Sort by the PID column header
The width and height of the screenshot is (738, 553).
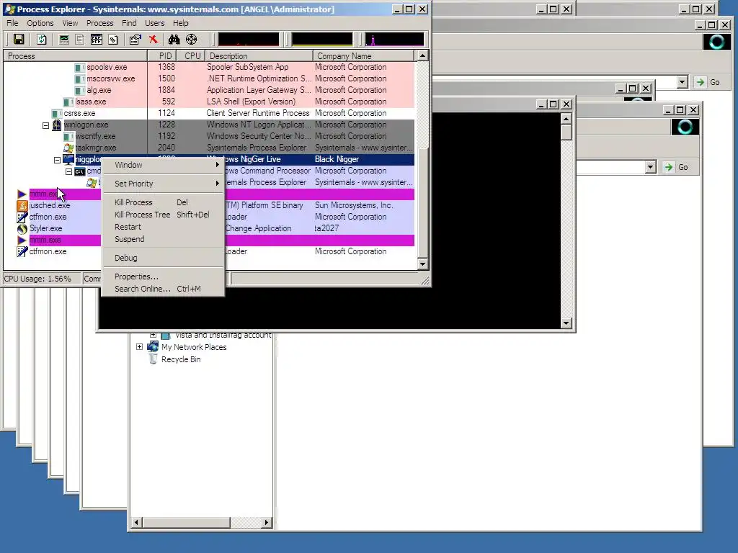[x=162, y=56]
